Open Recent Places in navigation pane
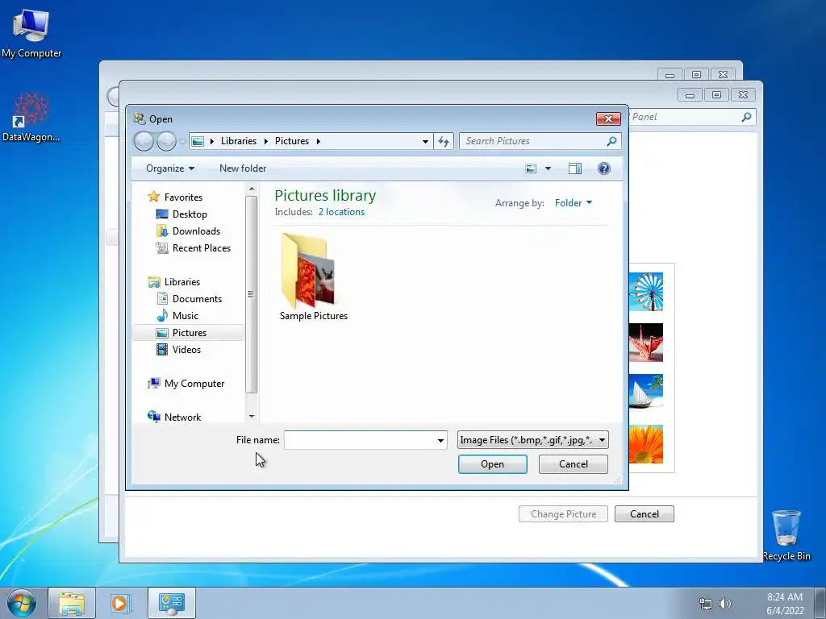This screenshot has width=826, height=619. (x=201, y=248)
